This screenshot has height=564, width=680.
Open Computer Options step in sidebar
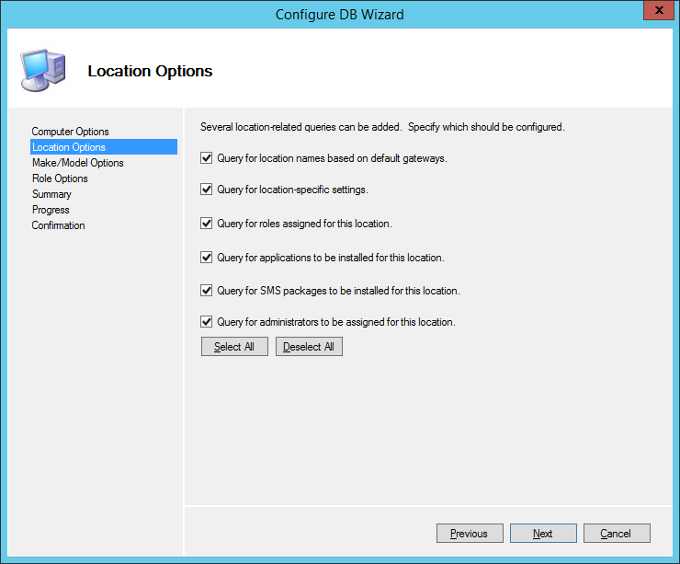tap(70, 132)
